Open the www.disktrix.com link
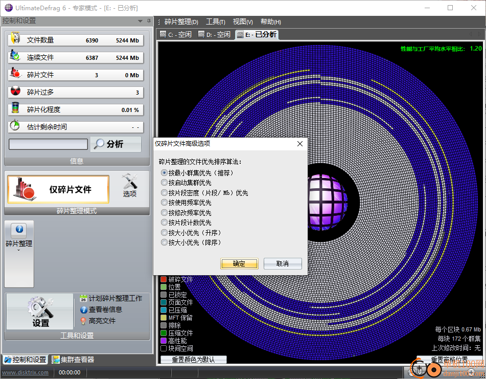The width and height of the screenshot is (486, 379). point(26,372)
